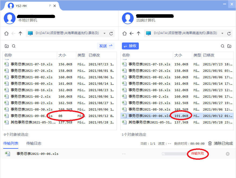Select the YSZ-MH session tab

pos(32,6)
